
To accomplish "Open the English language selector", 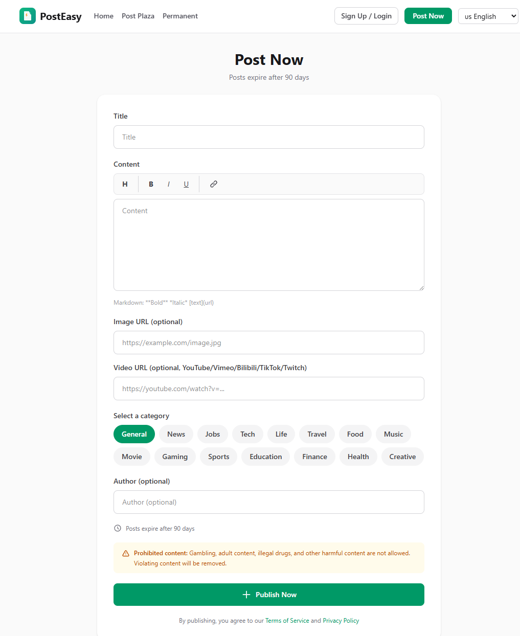I will (x=488, y=16).
